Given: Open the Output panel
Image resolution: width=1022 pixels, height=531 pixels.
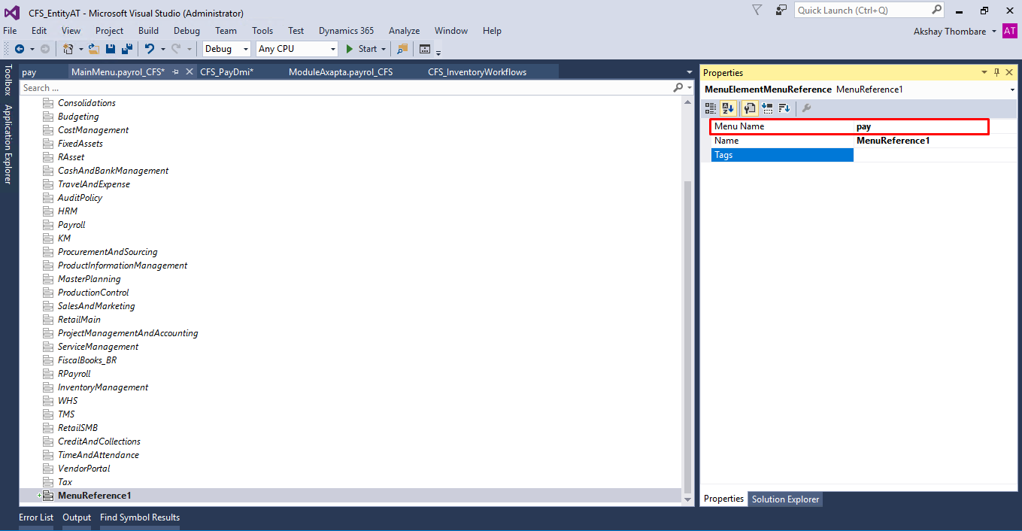Looking at the screenshot, I should click(x=77, y=517).
